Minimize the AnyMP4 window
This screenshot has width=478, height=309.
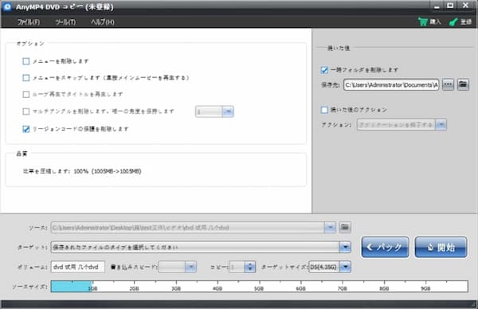pos(437,6)
